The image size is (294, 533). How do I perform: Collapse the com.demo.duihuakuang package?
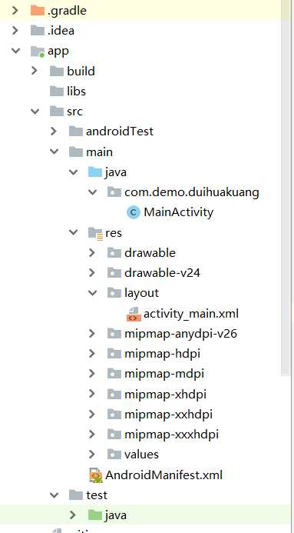click(93, 192)
